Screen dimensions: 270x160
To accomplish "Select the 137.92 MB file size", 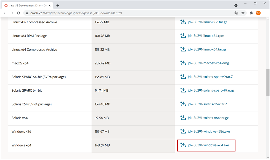I will (102, 22).
